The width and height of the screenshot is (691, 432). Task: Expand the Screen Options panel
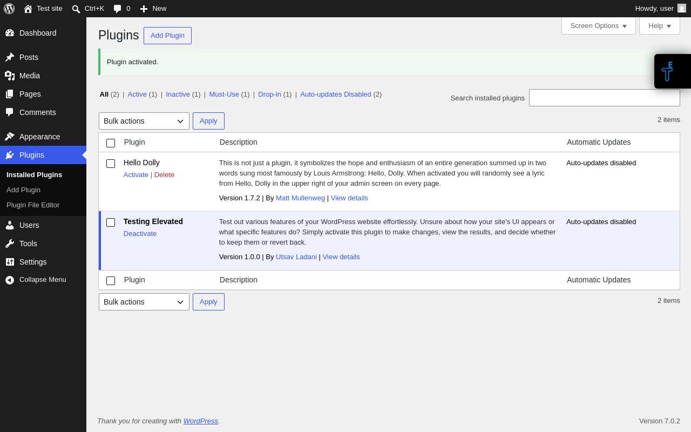click(x=599, y=25)
